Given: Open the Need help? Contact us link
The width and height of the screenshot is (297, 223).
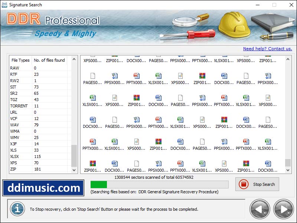Looking at the screenshot, I should coord(268,48).
